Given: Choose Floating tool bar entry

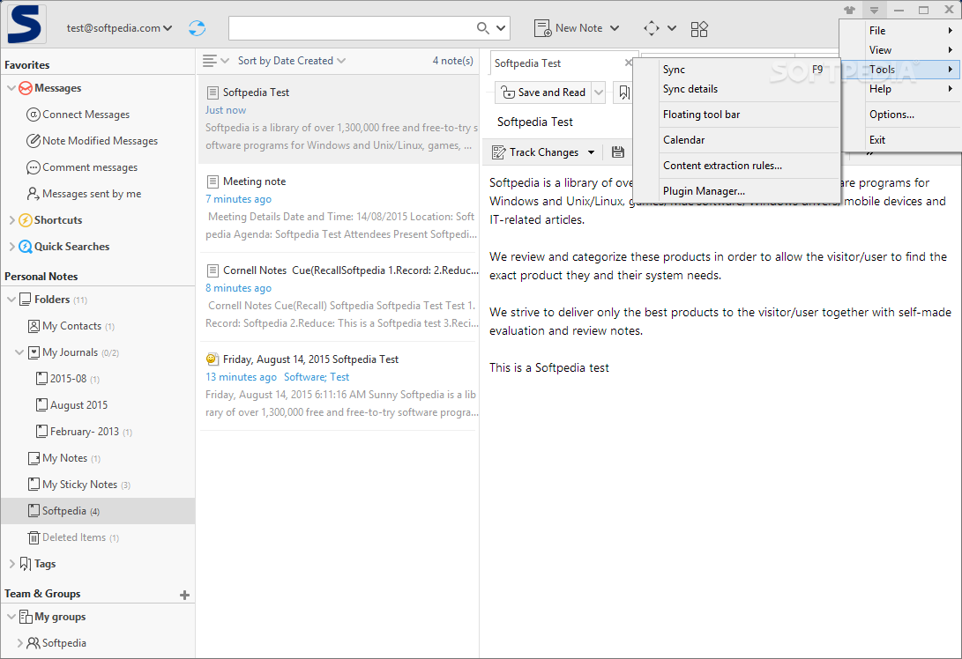Looking at the screenshot, I should [735, 115].
